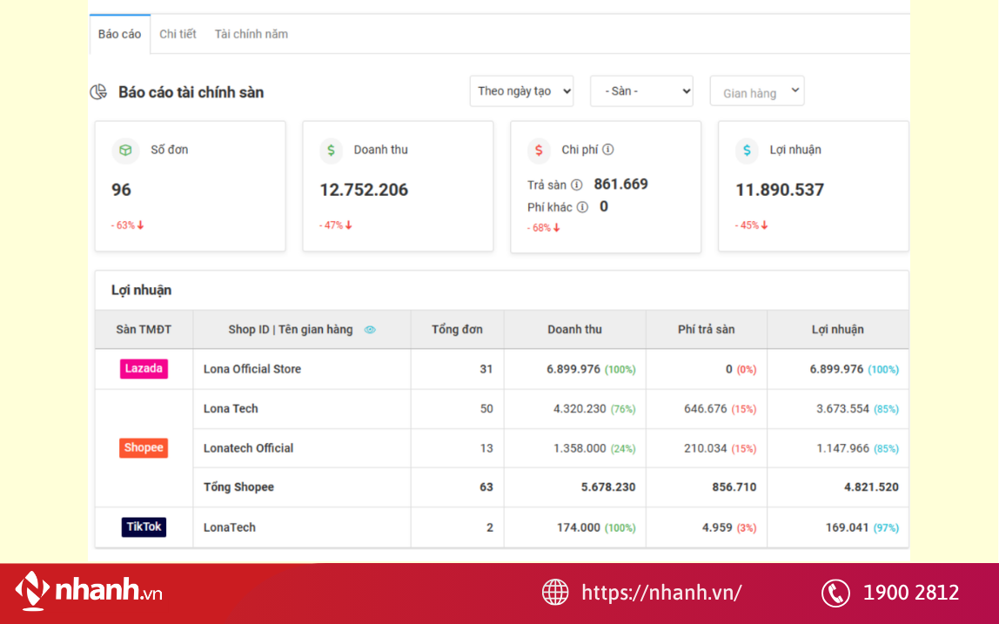
Task: Click the info icon beside Phí khác
Action: pos(582,207)
